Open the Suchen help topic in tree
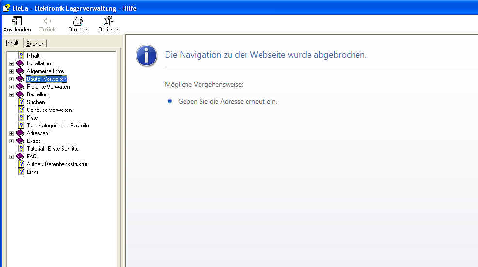478x267 pixels. (36, 102)
